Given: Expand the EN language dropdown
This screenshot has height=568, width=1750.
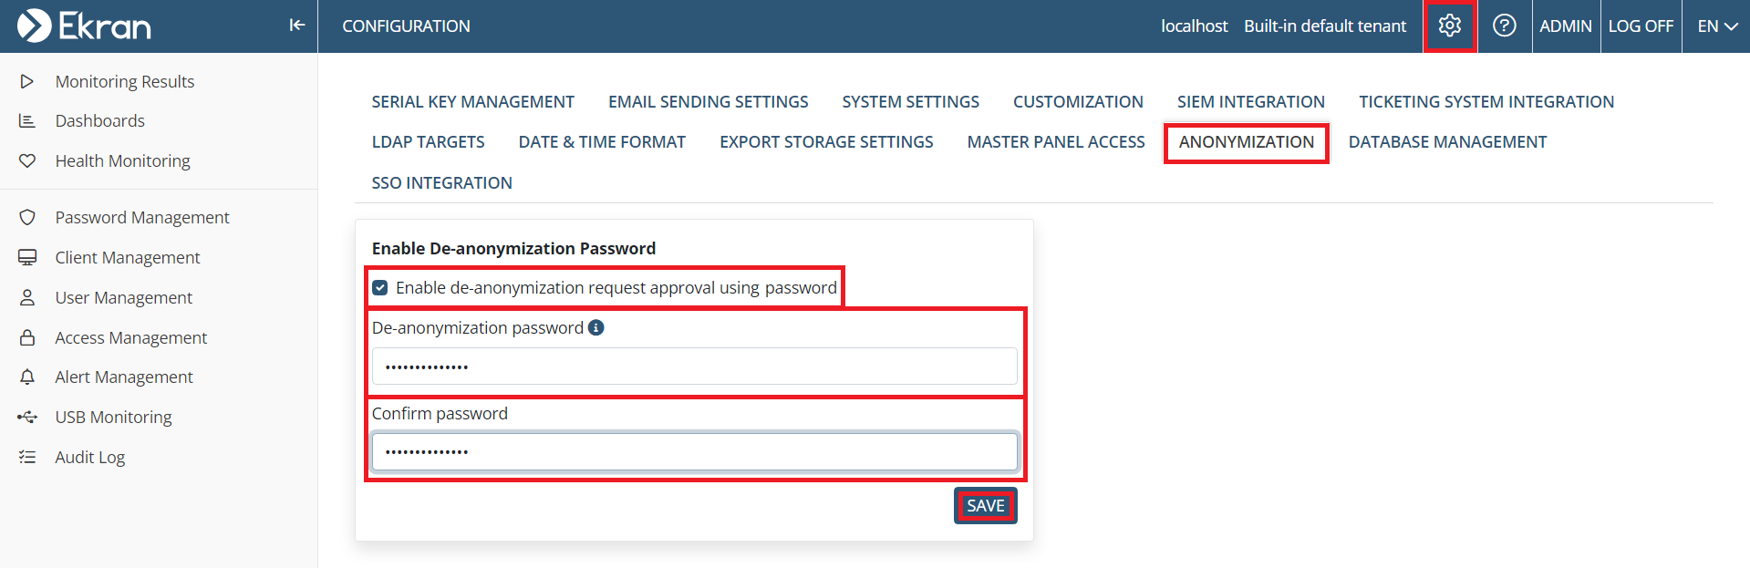Looking at the screenshot, I should click(x=1716, y=26).
